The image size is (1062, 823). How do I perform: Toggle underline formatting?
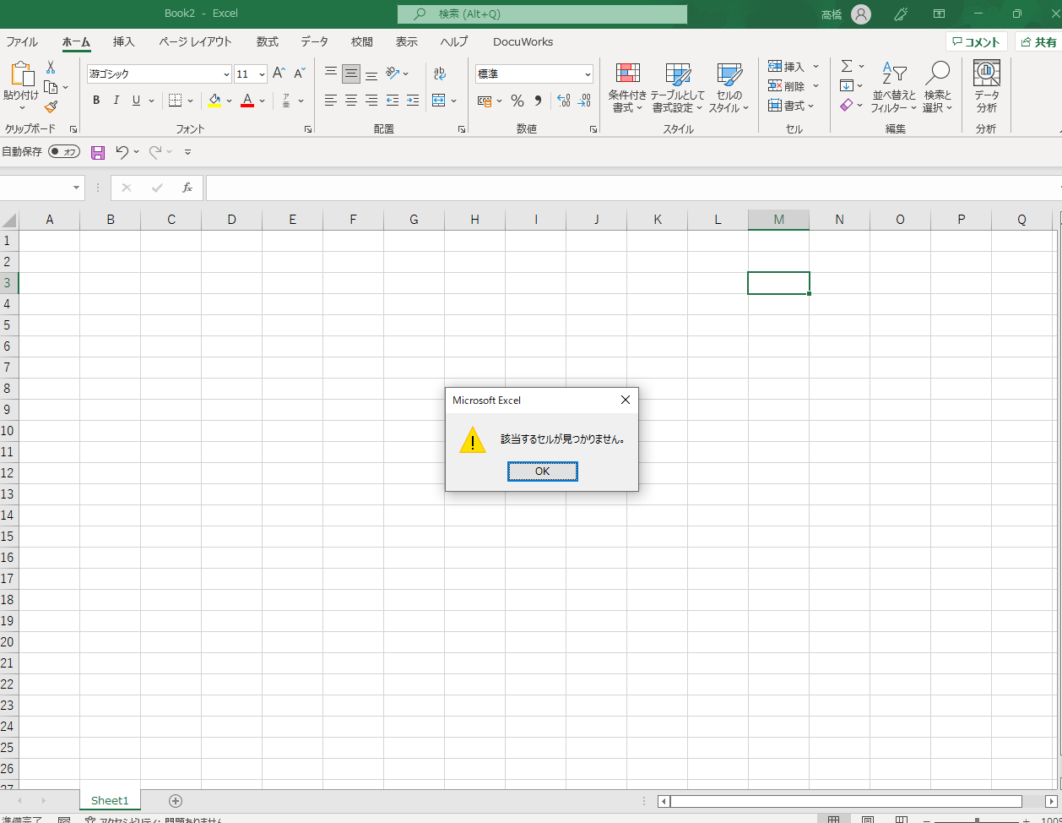[x=136, y=101]
